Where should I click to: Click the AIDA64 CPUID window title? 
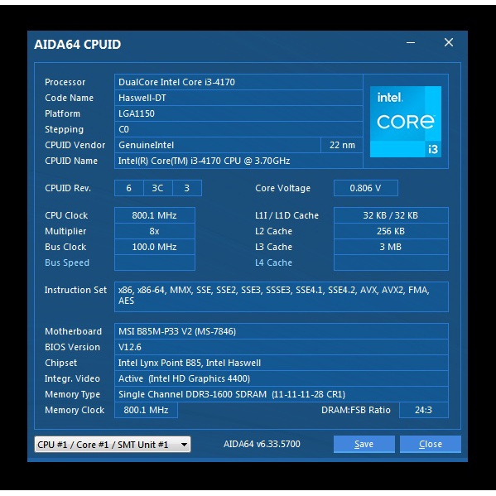78,45
